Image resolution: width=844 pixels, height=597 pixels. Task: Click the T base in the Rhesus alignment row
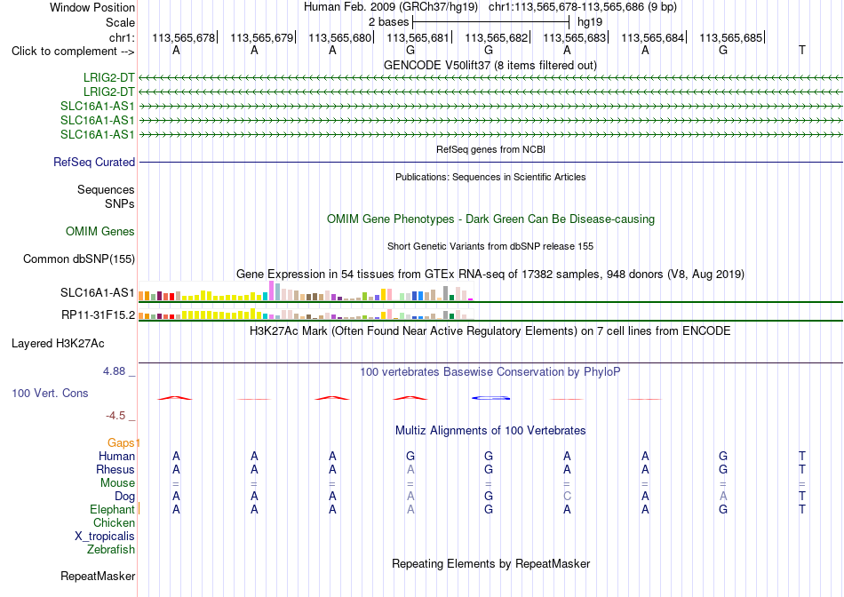[801, 469]
